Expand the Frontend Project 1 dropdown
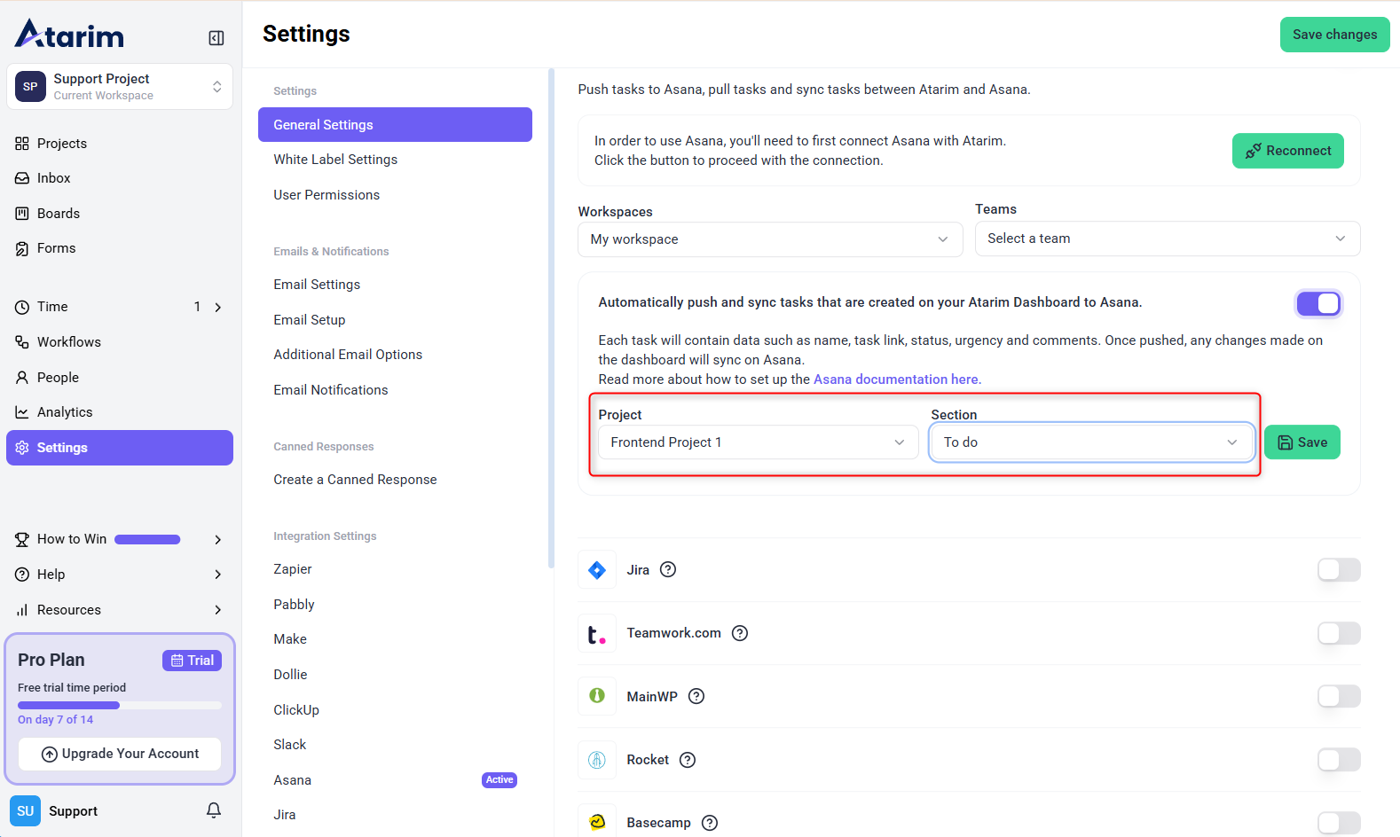 coord(758,442)
